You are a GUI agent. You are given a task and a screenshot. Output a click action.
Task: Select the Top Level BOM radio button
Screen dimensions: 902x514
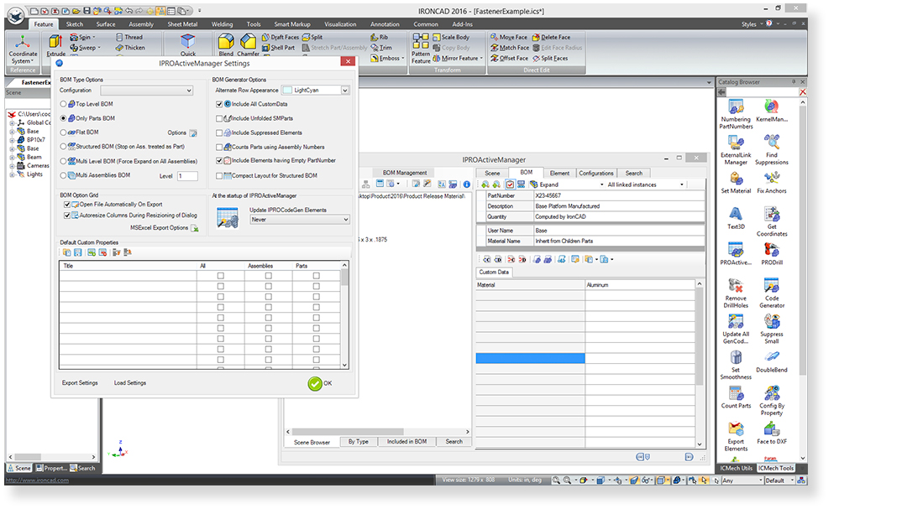pos(64,104)
